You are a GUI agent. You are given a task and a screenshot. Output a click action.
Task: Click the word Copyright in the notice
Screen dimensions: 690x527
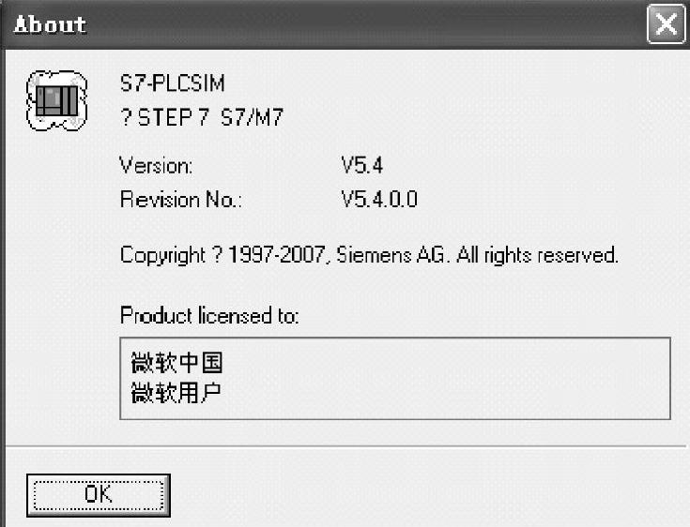(x=162, y=255)
